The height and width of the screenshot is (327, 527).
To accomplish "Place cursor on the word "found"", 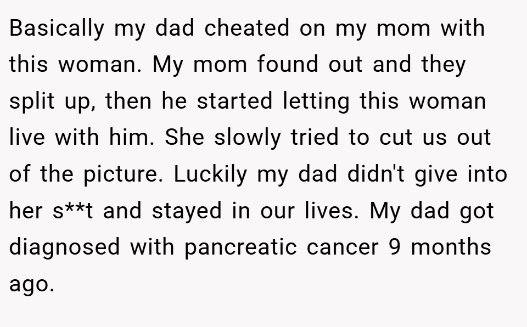I will point(288,64).
